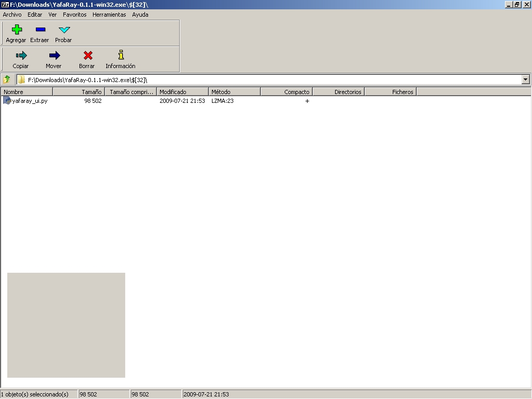This screenshot has height=399, width=532.
Task: Click the Agregar green plus icon
Action: [x=17, y=30]
